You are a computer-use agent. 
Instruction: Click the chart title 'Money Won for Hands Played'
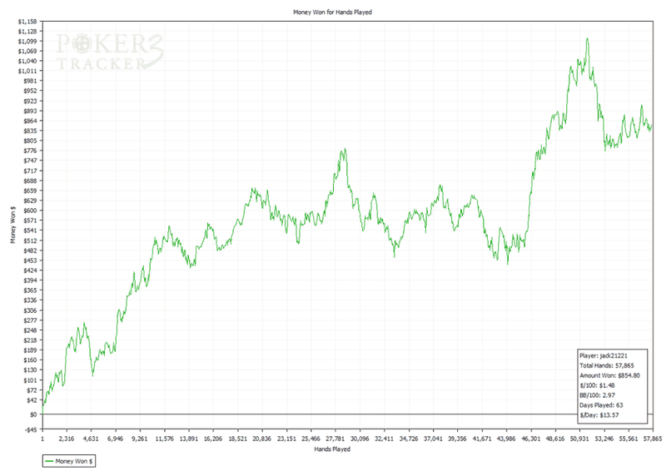click(x=332, y=12)
